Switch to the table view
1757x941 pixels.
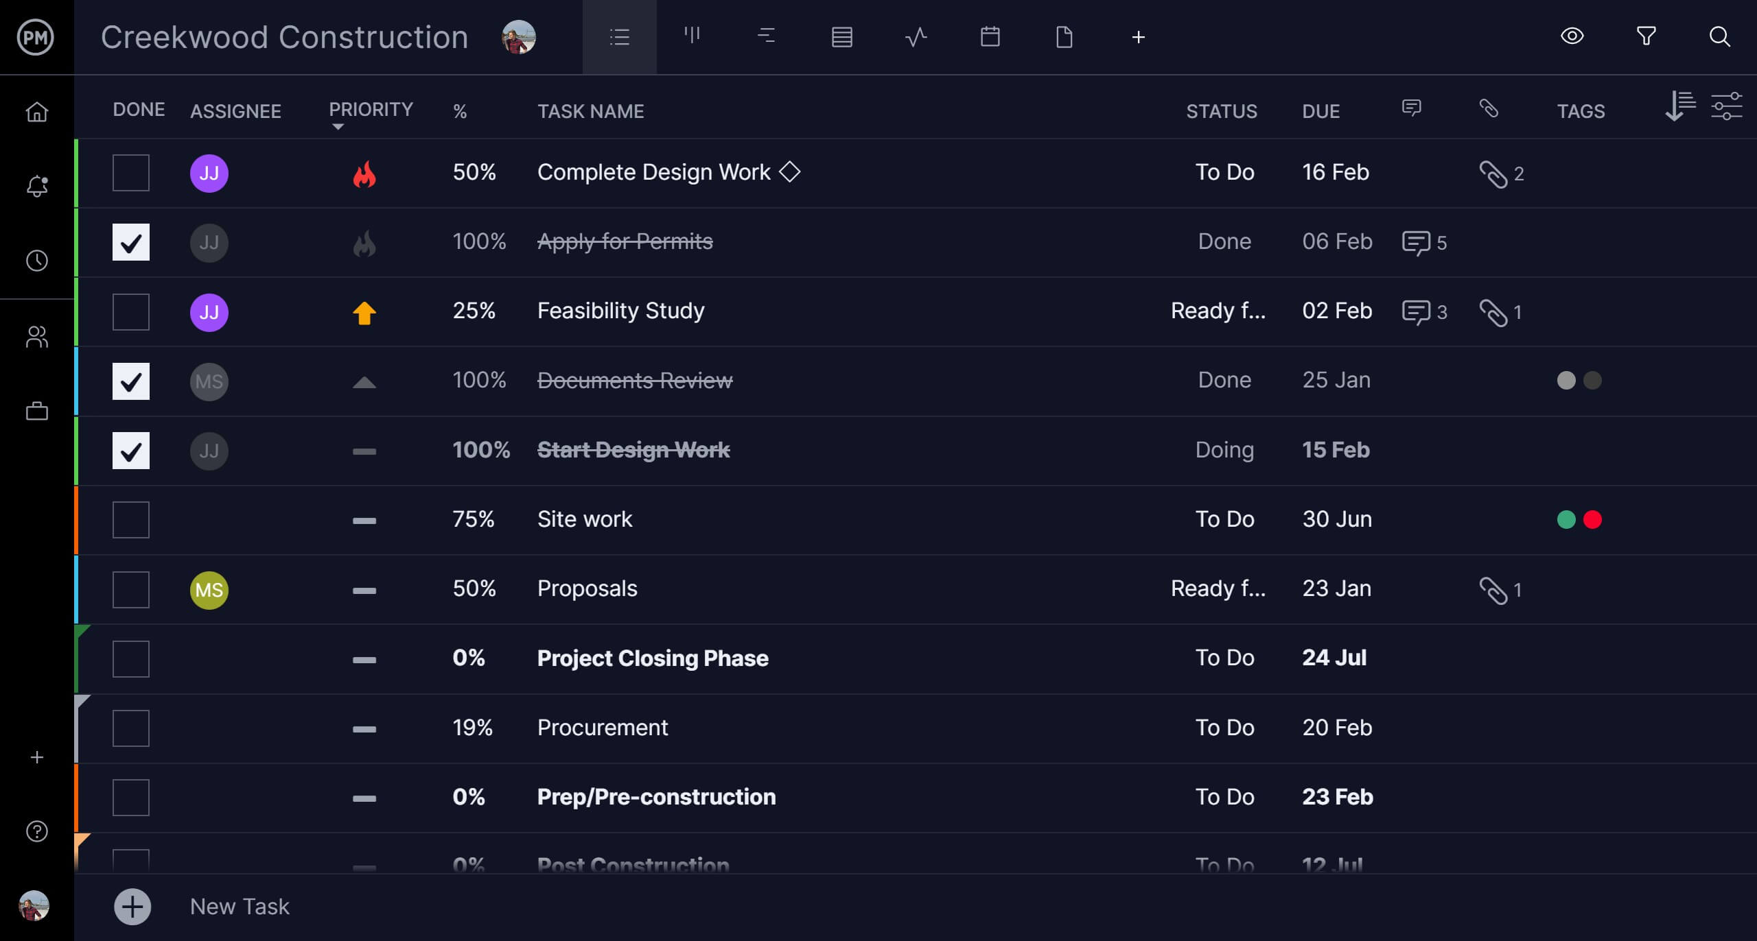tap(841, 37)
